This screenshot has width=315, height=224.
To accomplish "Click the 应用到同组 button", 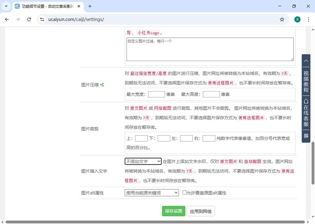I will pos(200,211).
